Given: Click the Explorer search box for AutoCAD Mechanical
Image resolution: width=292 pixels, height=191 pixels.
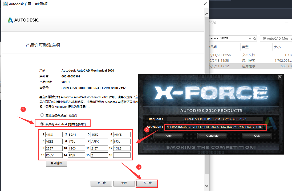Looking at the screenshot, I should 276,39.
